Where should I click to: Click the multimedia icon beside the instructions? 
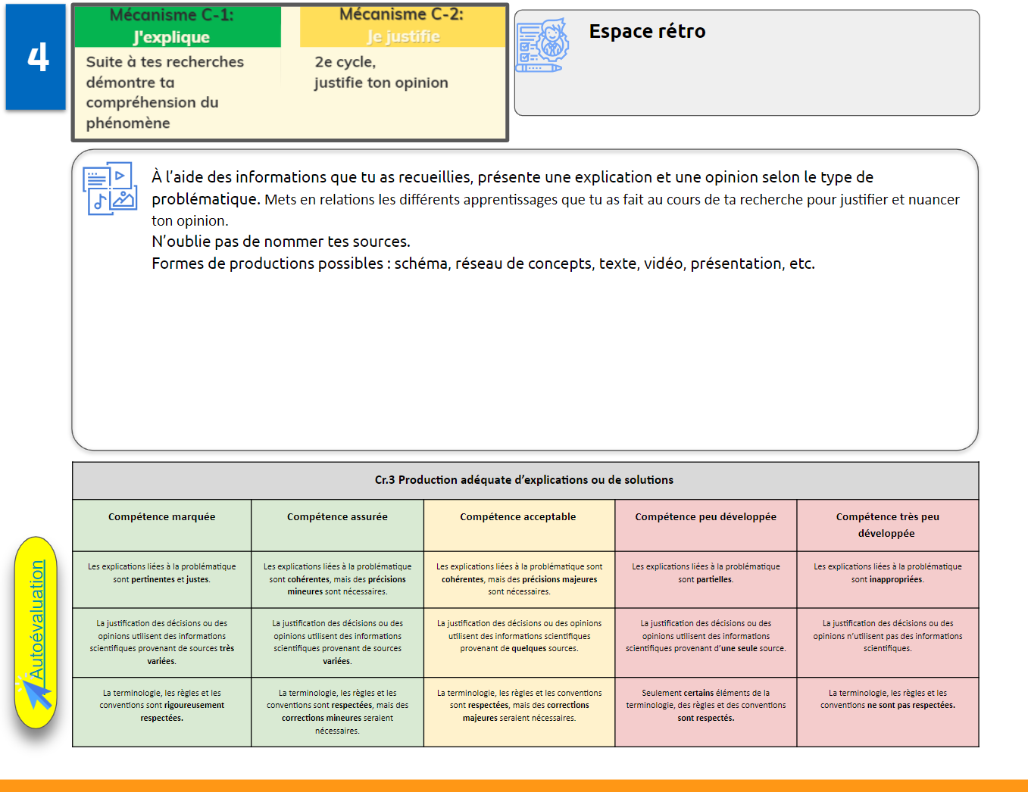[110, 189]
